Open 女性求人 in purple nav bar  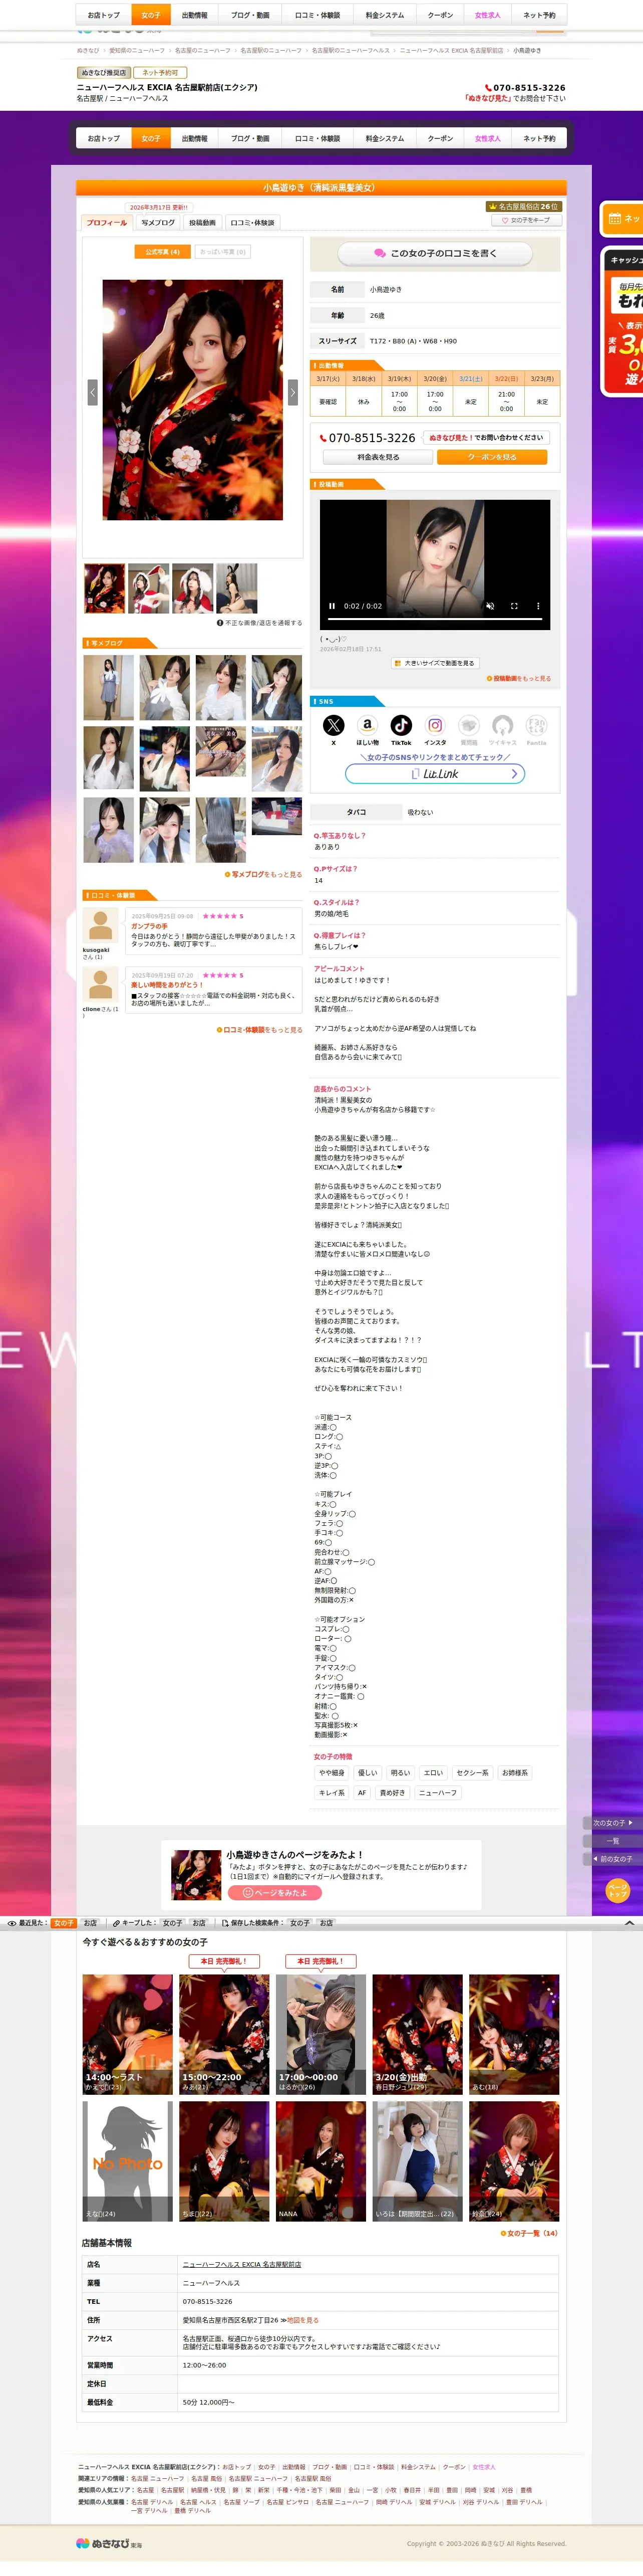pyautogui.click(x=488, y=139)
